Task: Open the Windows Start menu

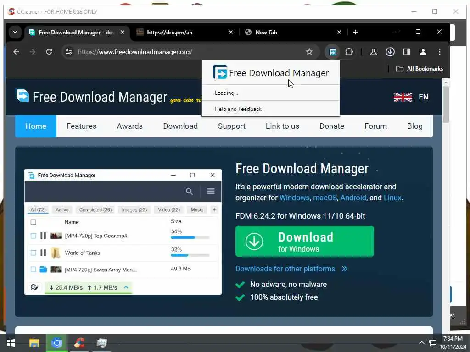Action: click(11, 343)
